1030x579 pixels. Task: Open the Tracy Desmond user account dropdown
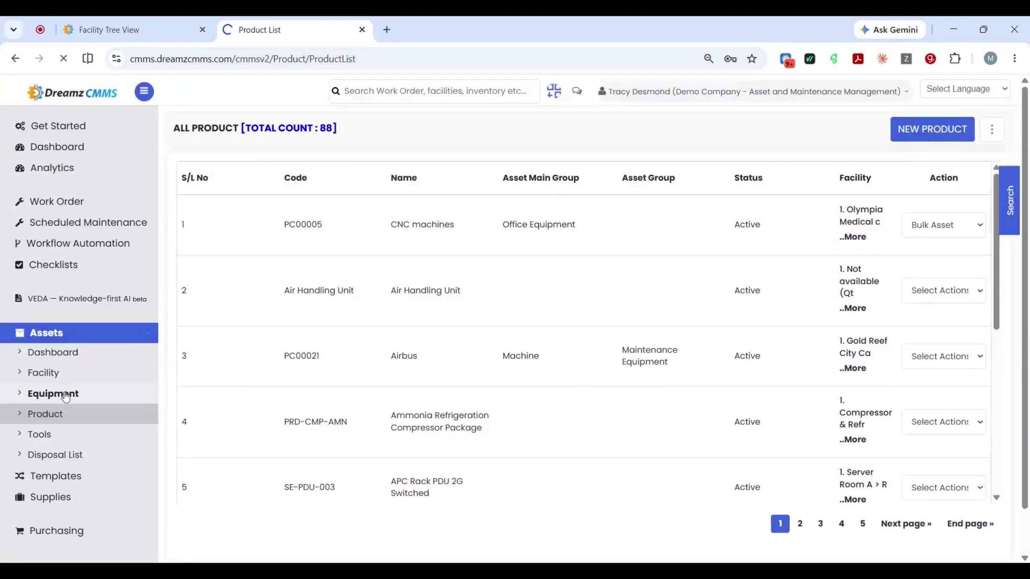pos(753,91)
